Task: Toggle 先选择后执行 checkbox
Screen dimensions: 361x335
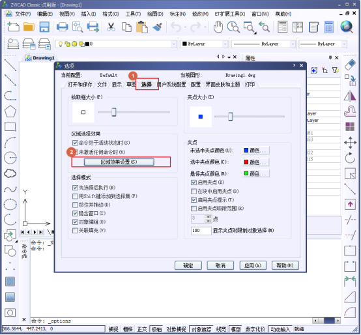Action: click(75, 188)
